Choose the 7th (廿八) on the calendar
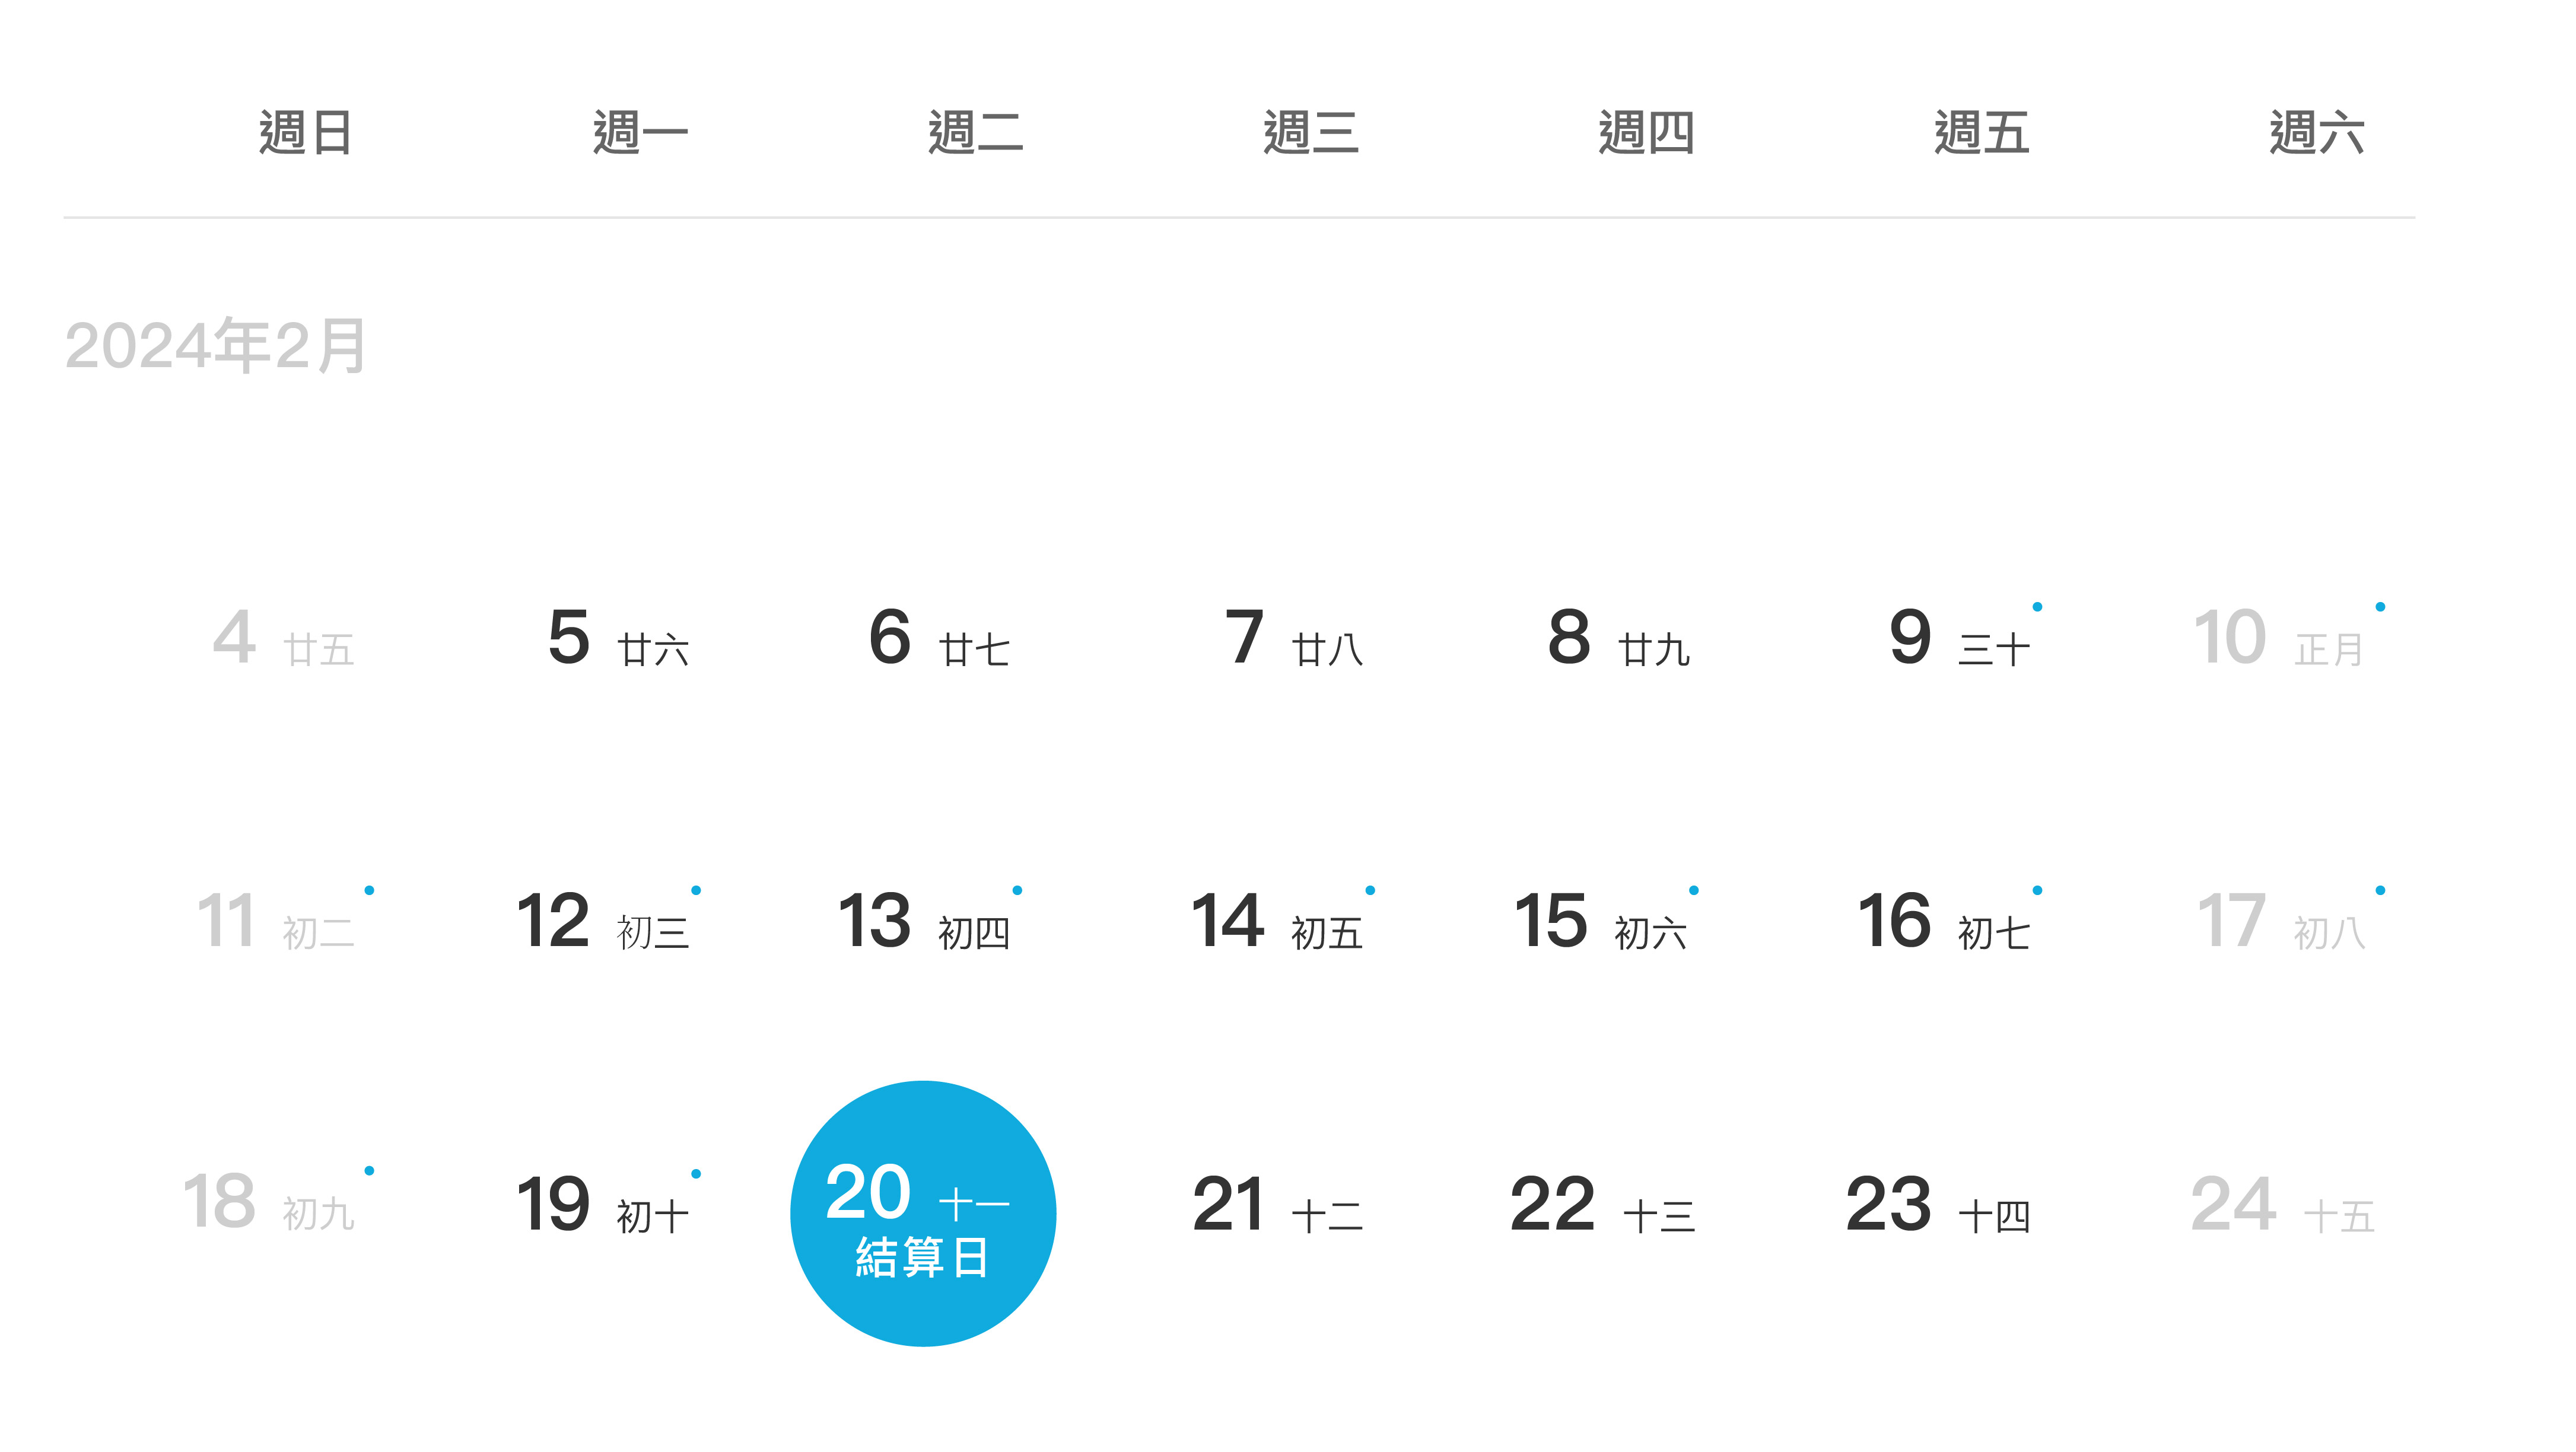Image resolution: width=2576 pixels, height=1452 pixels. pos(1292,638)
